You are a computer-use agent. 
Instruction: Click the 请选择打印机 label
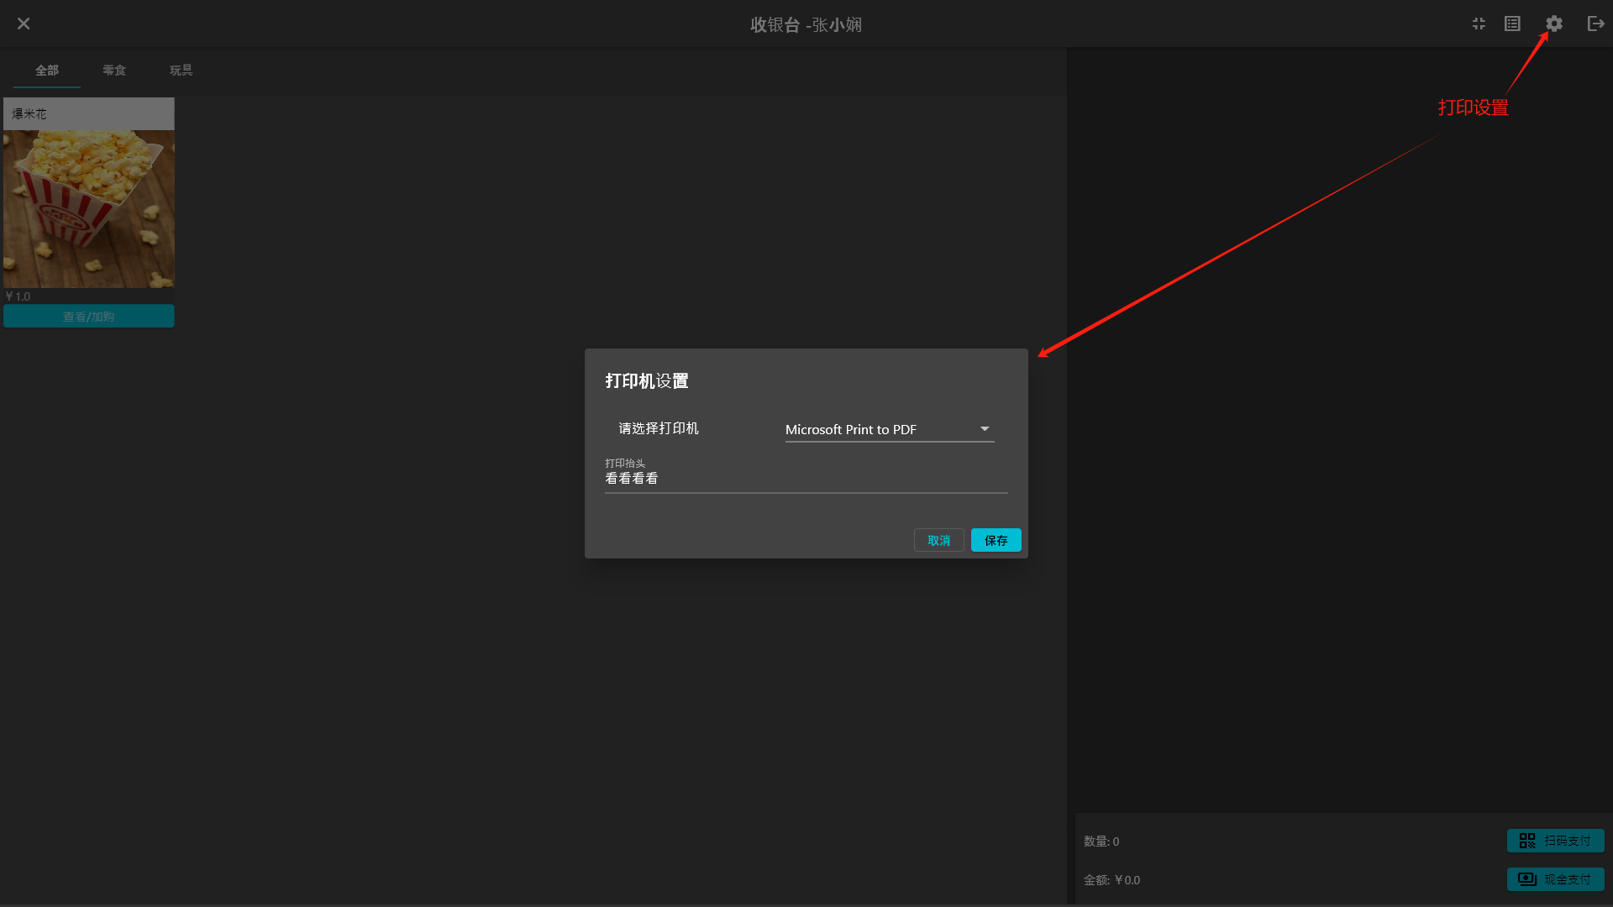point(659,428)
